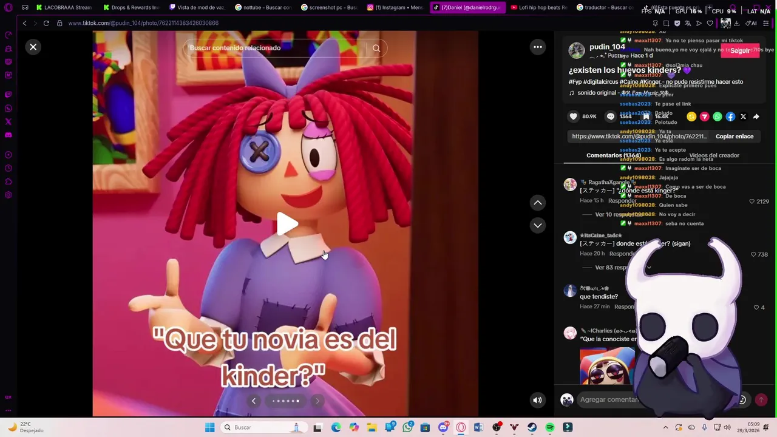Viewport: 777px width, 437px height.
Task: Open WhatsApp in Opera GX sidebar
Action: [x=8, y=108]
